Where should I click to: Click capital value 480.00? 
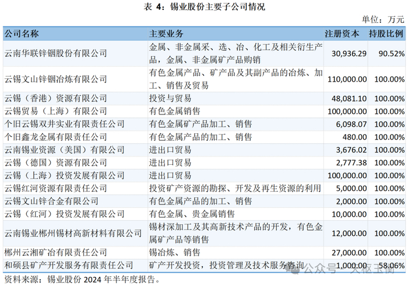(355, 137)
